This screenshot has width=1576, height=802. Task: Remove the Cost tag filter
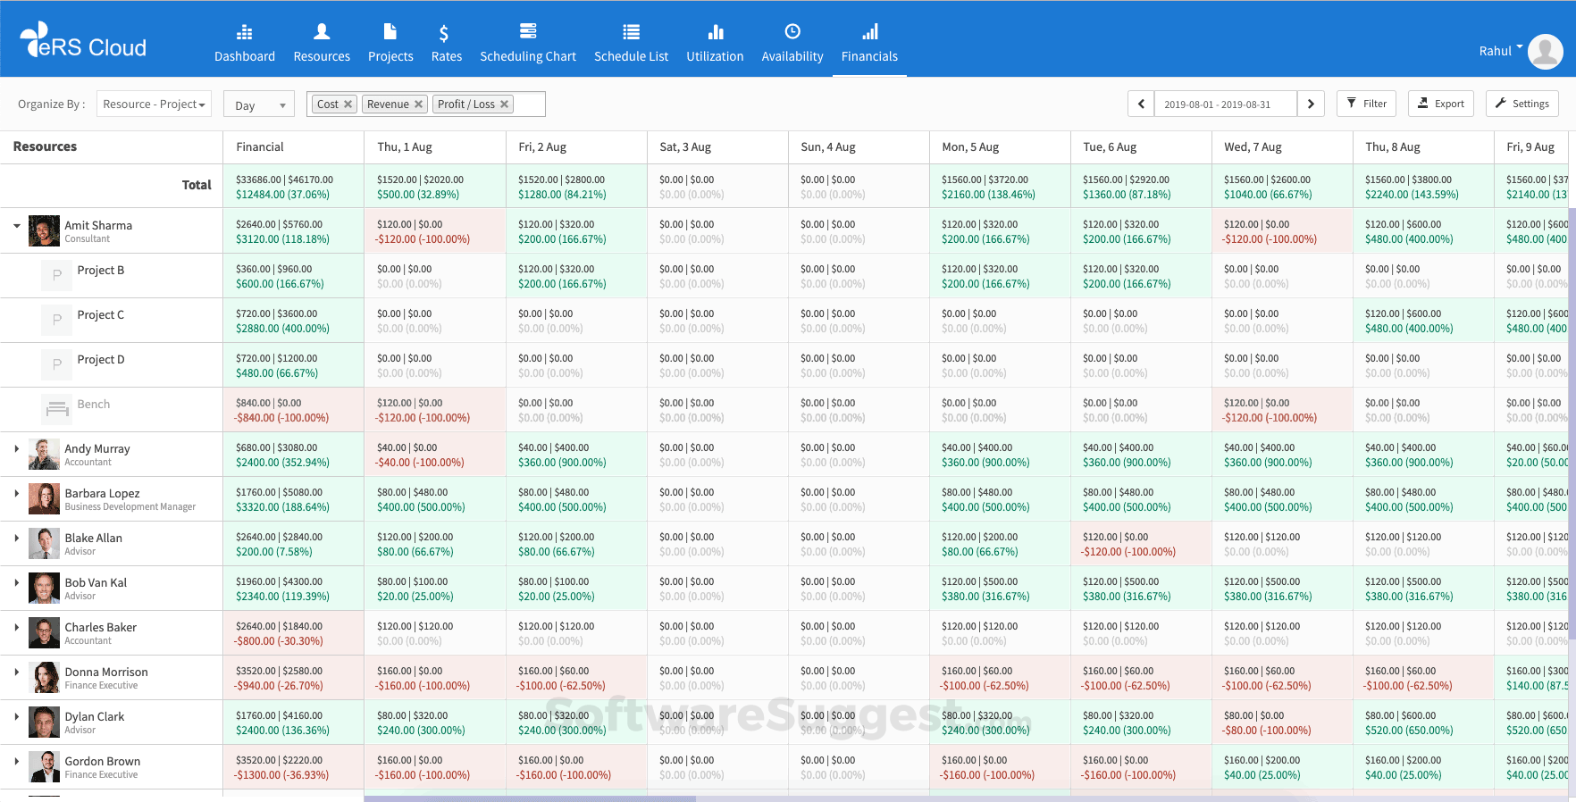[348, 104]
